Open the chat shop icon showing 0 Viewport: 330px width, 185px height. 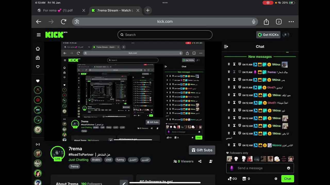[246, 179]
